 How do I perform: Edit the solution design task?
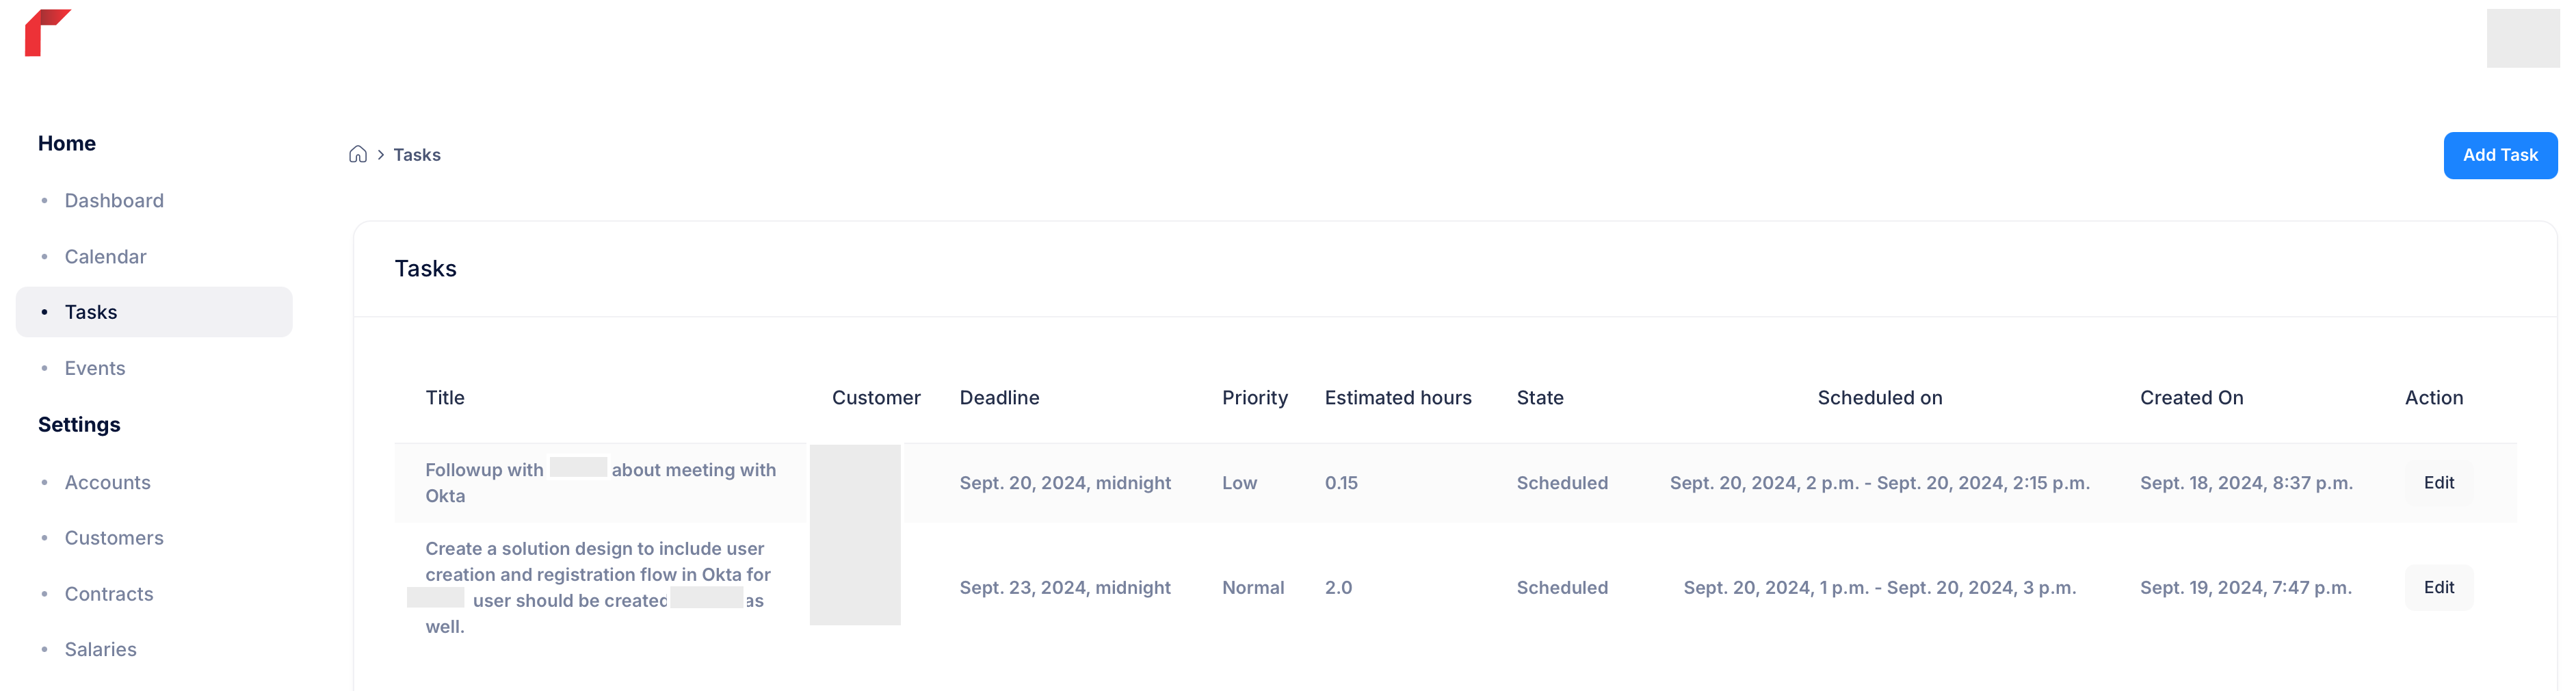coord(2439,587)
